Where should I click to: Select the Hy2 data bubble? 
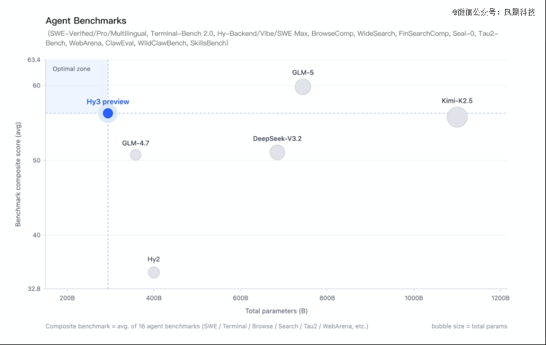point(154,272)
